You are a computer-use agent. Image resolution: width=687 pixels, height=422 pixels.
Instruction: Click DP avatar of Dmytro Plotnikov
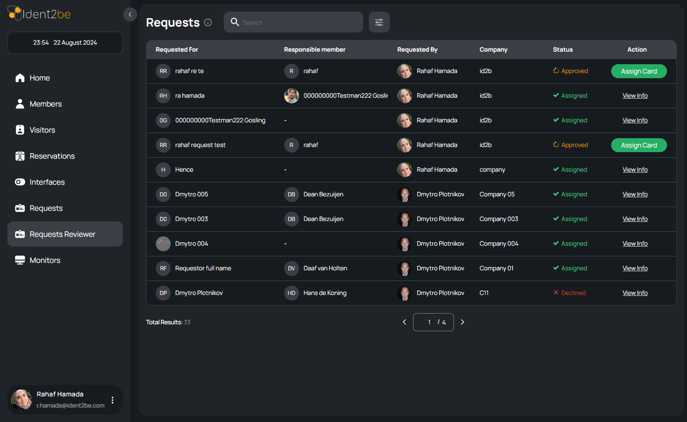point(163,293)
